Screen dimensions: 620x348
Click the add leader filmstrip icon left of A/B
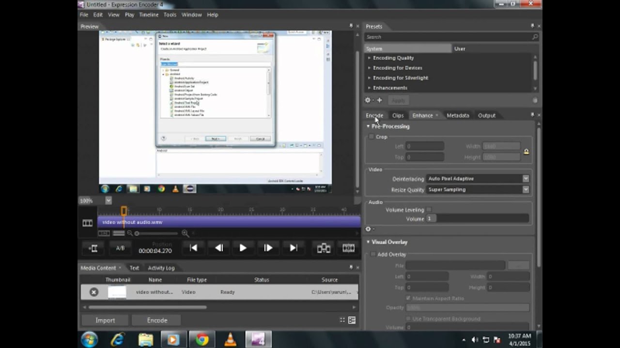(93, 248)
